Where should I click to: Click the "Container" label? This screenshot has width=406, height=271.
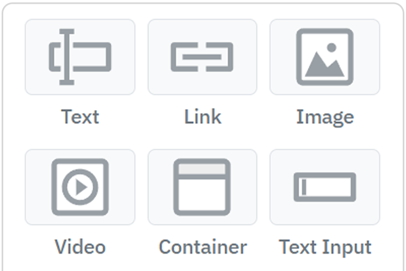tap(203, 247)
